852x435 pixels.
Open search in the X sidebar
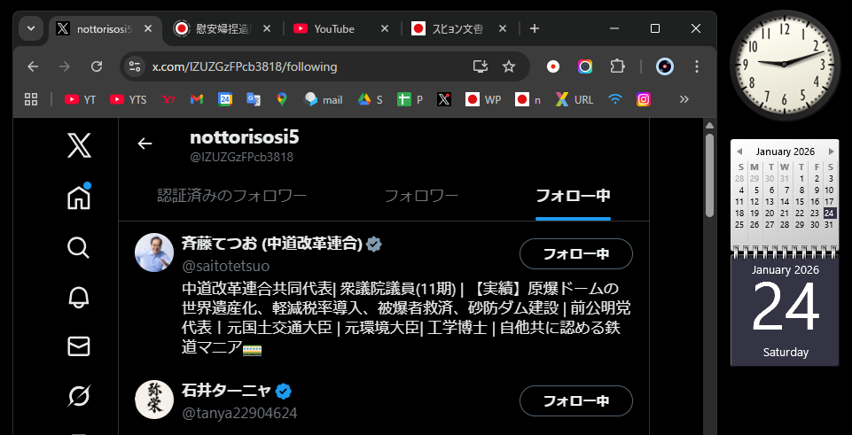79,247
